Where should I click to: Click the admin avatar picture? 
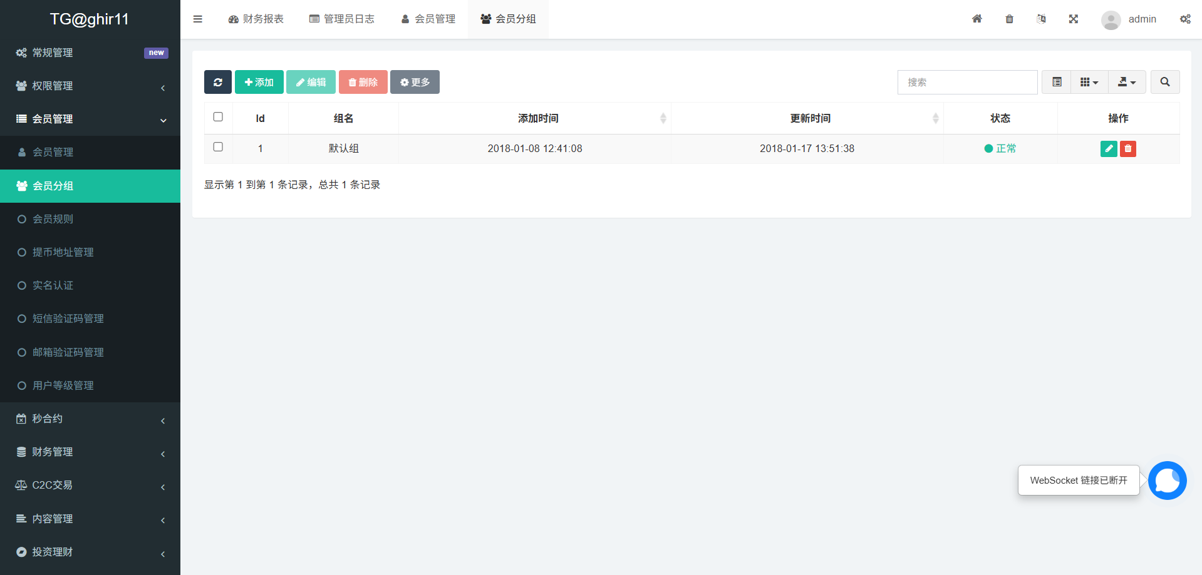click(1111, 20)
